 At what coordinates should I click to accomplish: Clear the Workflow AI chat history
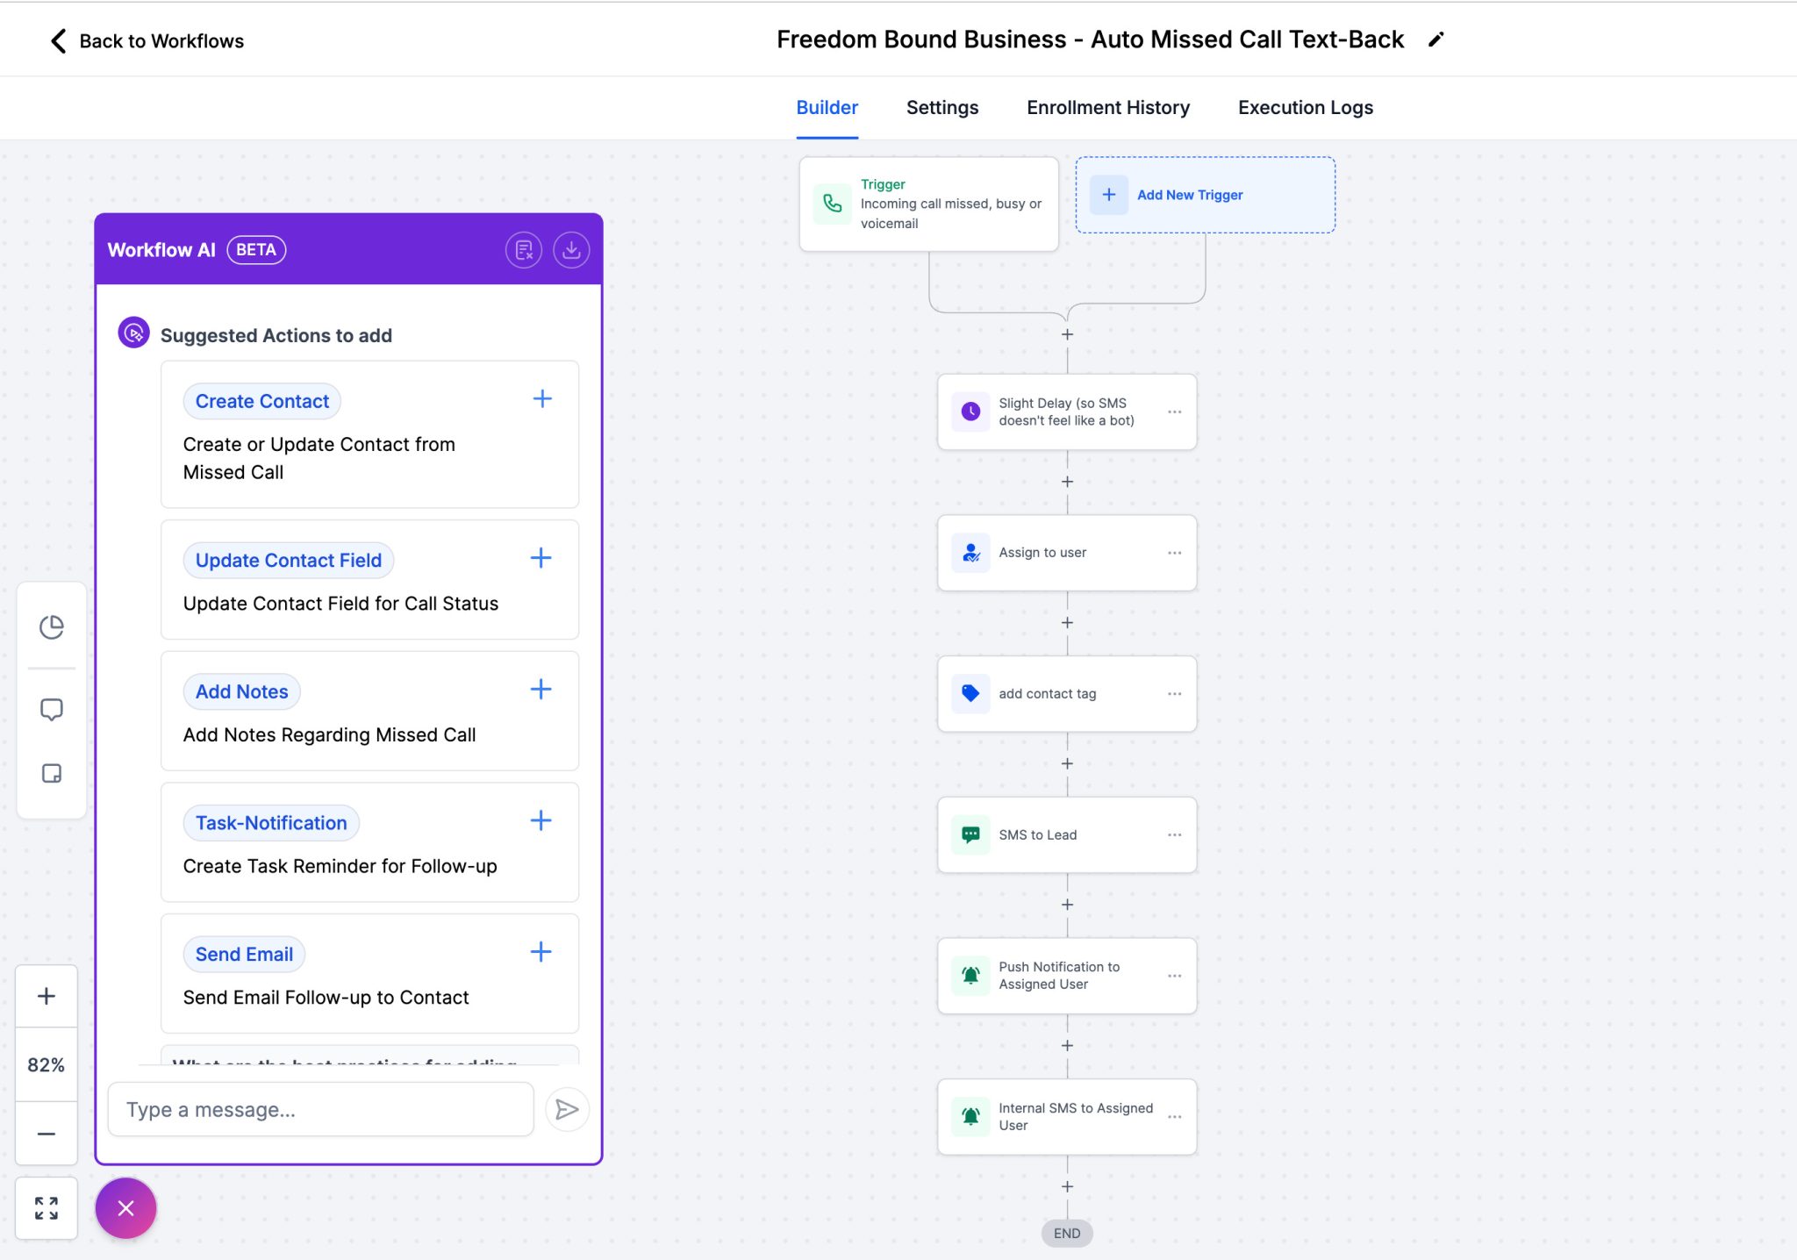[x=524, y=250]
